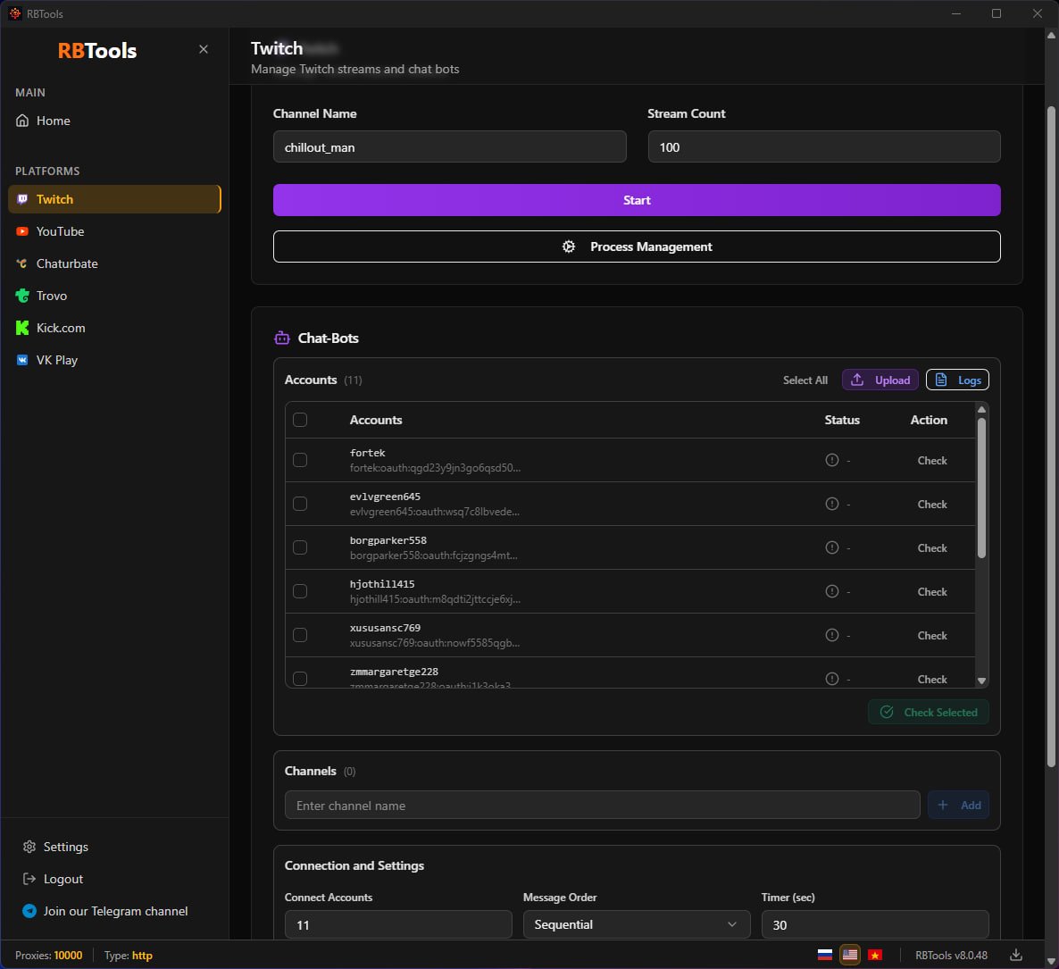This screenshot has height=969, width=1059.
Task: Open Chaturbate platform page
Action: [x=67, y=263]
